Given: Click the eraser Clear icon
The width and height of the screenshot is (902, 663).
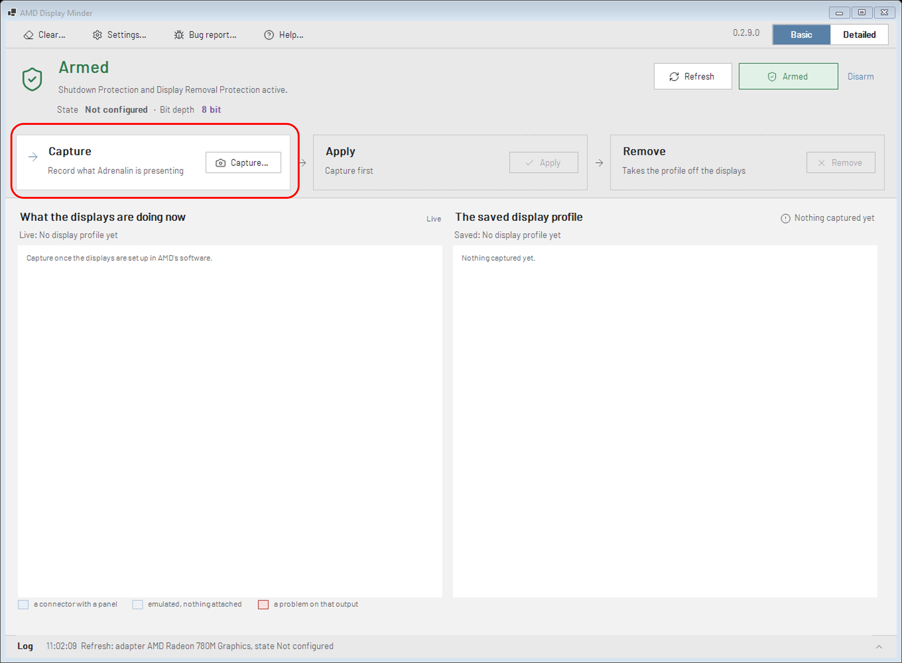Looking at the screenshot, I should (28, 35).
